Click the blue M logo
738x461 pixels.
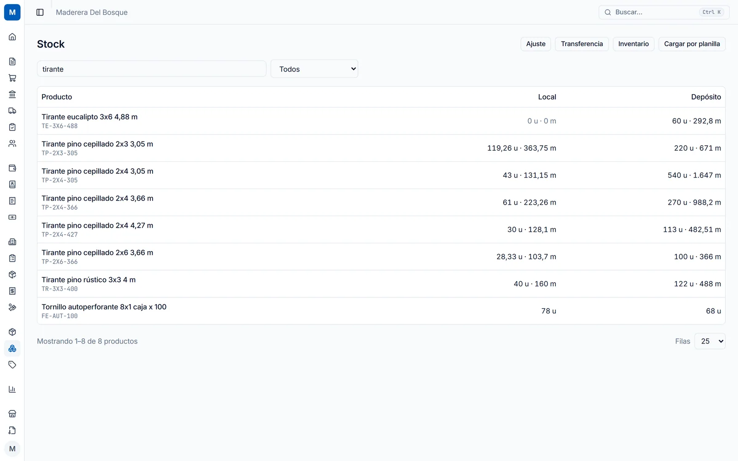(12, 12)
